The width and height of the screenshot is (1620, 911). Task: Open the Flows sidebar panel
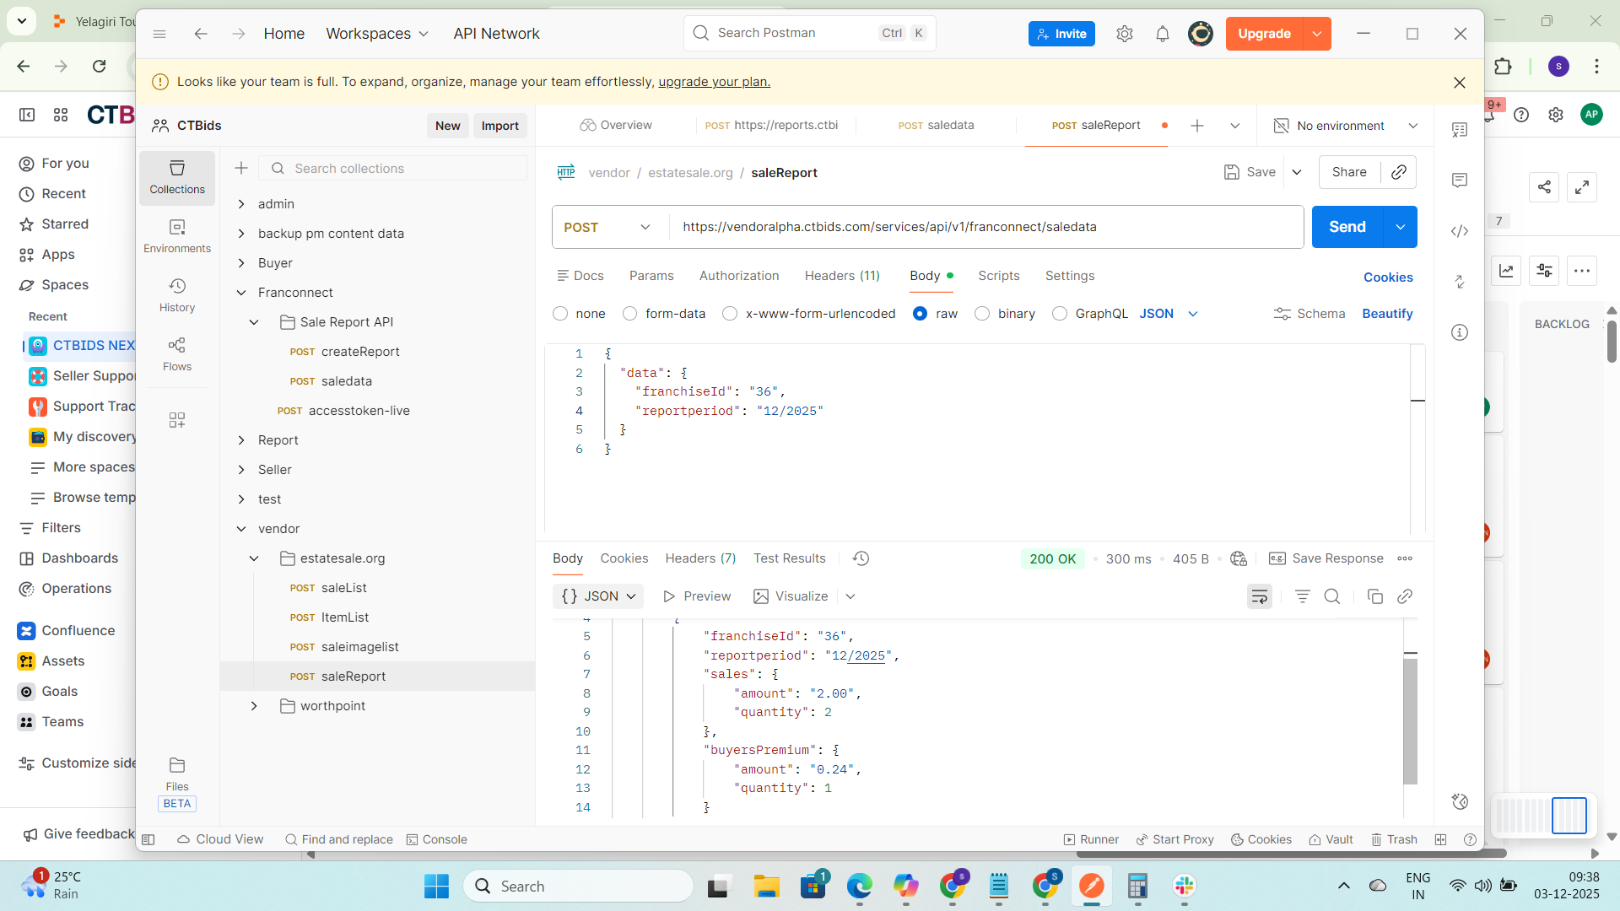177,353
